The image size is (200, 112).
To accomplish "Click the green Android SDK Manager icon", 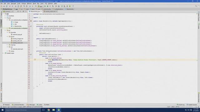I will [70, 6].
